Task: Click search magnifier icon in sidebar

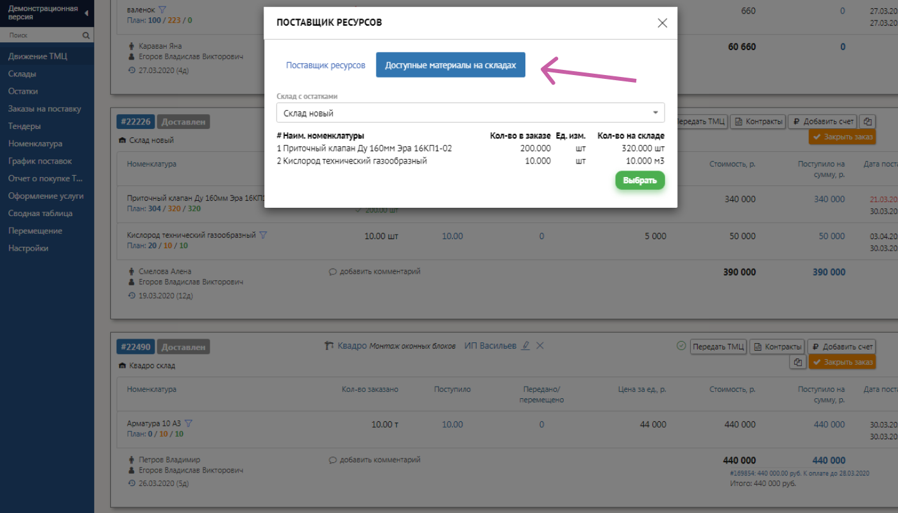Action: pyautogui.click(x=87, y=36)
